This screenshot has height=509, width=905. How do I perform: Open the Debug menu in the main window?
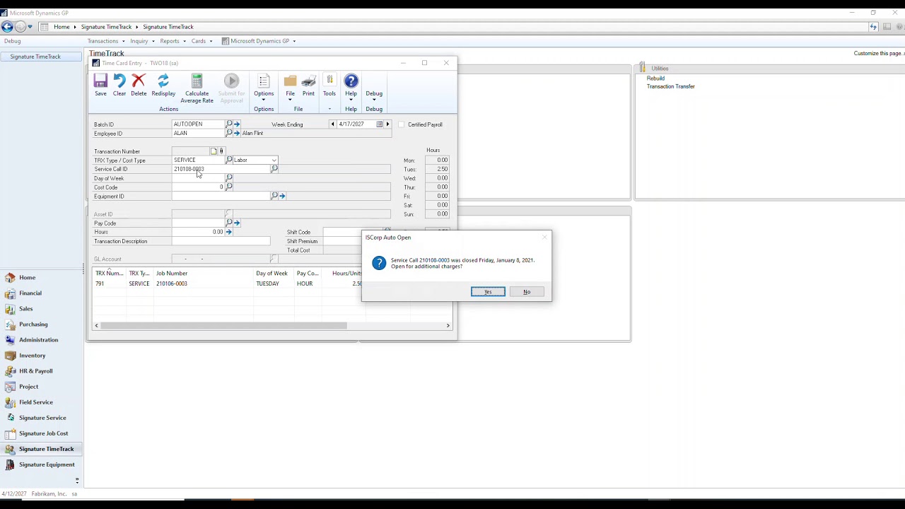12,41
